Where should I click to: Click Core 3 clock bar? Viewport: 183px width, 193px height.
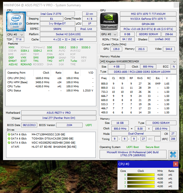(x=141, y=186)
